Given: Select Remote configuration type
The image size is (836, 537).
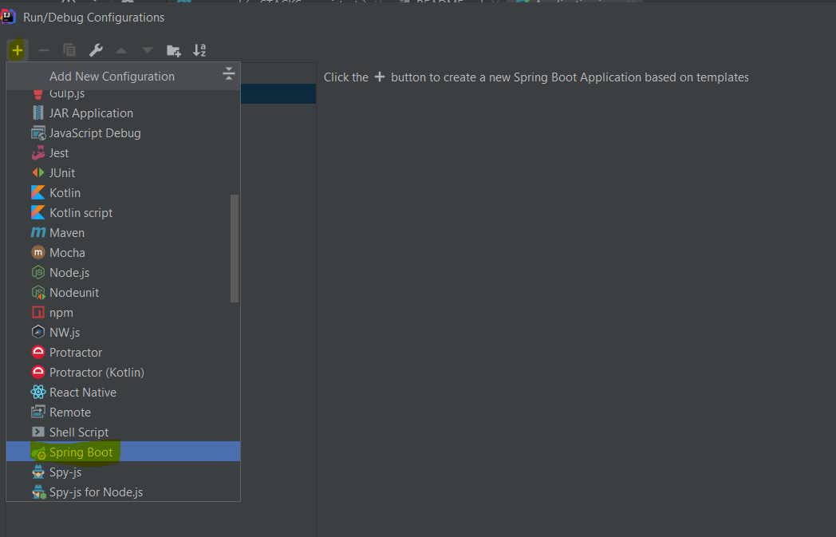Looking at the screenshot, I should point(123,413).
